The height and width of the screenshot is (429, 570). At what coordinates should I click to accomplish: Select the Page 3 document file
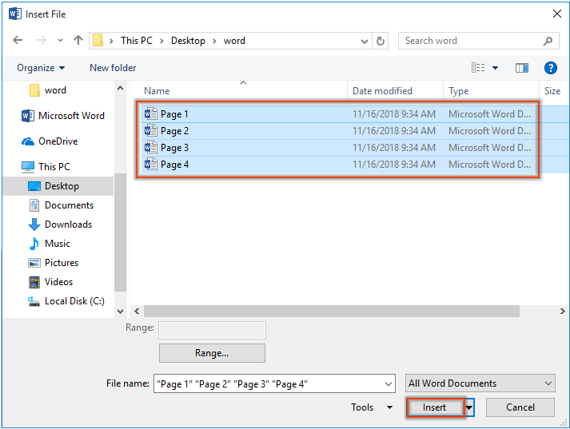coord(174,148)
